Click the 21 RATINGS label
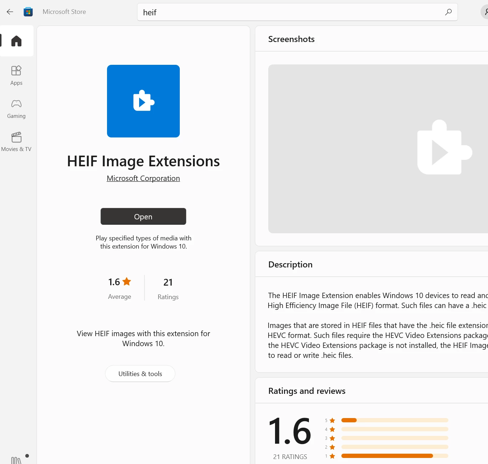Screen dimensions: 488x464 pyautogui.click(x=290, y=457)
